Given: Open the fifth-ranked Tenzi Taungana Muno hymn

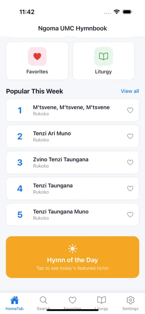Looking at the screenshot, I should coord(72,214).
